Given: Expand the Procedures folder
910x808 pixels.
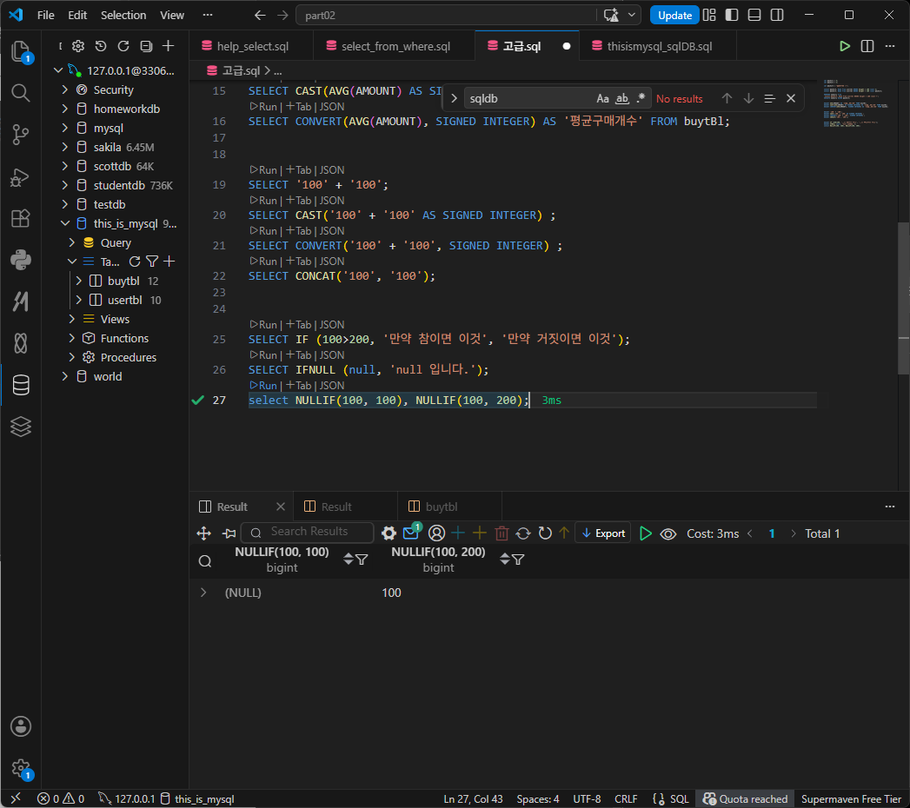Looking at the screenshot, I should (x=71, y=357).
